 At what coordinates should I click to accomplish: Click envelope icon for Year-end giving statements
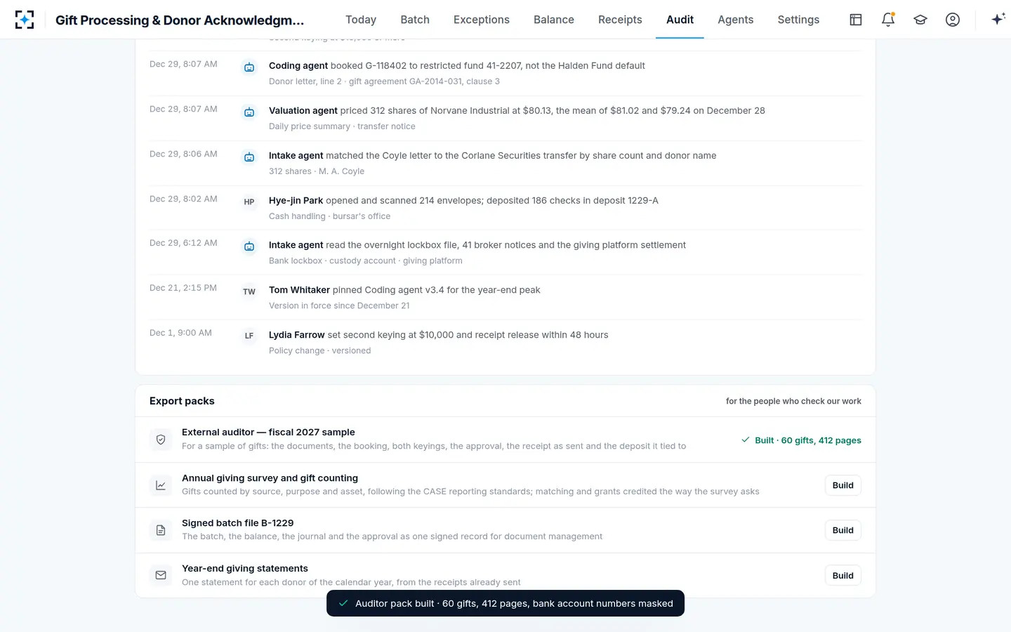click(161, 576)
